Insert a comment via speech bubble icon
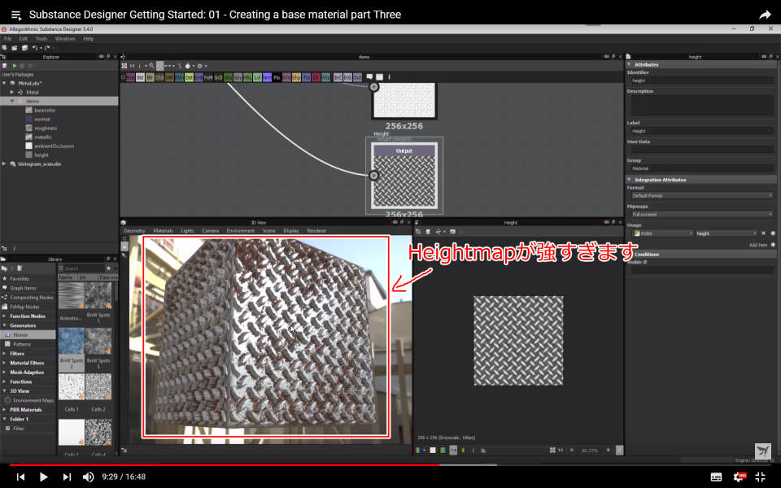Screen dimensions: 781x488 click(x=369, y=76)
